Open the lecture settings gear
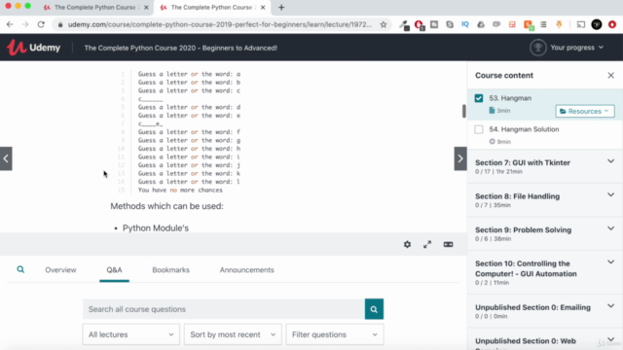 point(407,244)
